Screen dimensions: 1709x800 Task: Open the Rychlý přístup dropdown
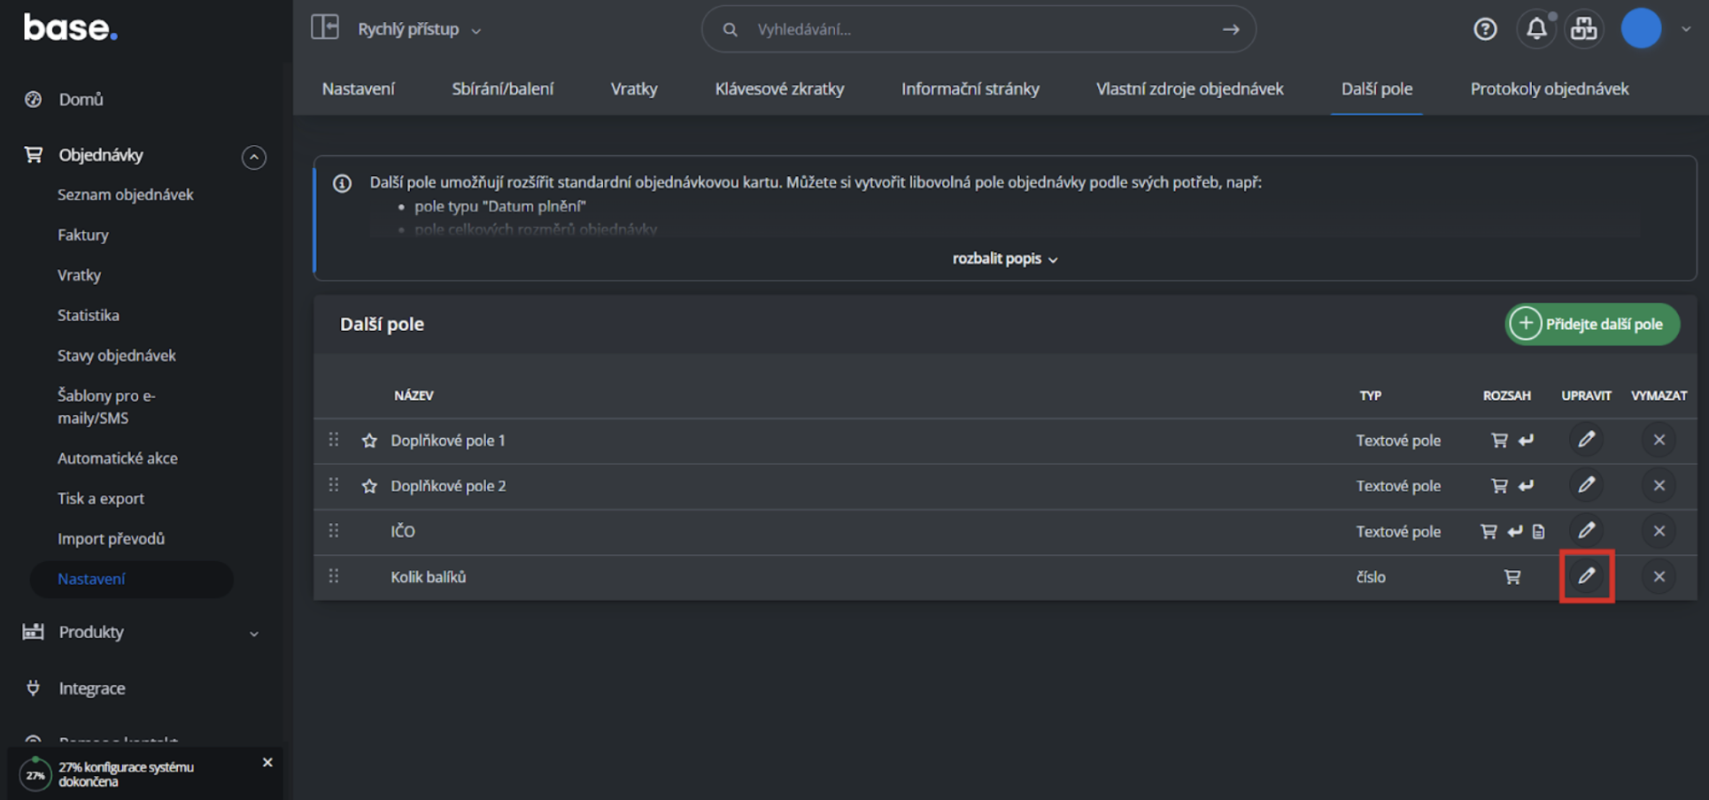[419, 29]
